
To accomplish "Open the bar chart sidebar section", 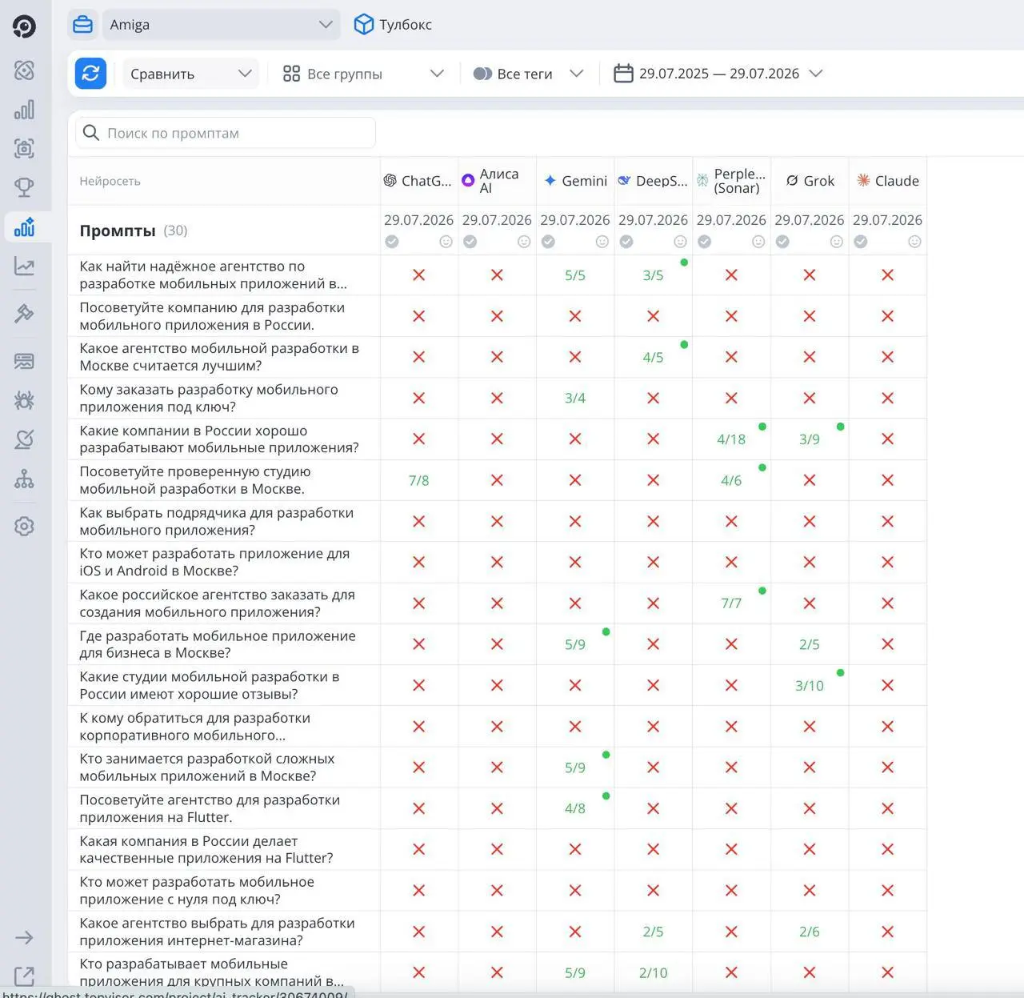I will pyautogui.click(x=24, y=110).
